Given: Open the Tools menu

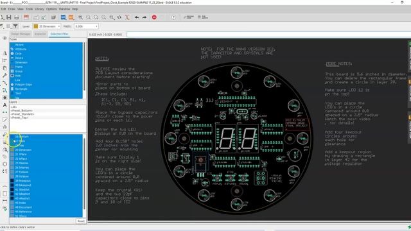Looking at the screenshot, I should click(x=30, y=9).
